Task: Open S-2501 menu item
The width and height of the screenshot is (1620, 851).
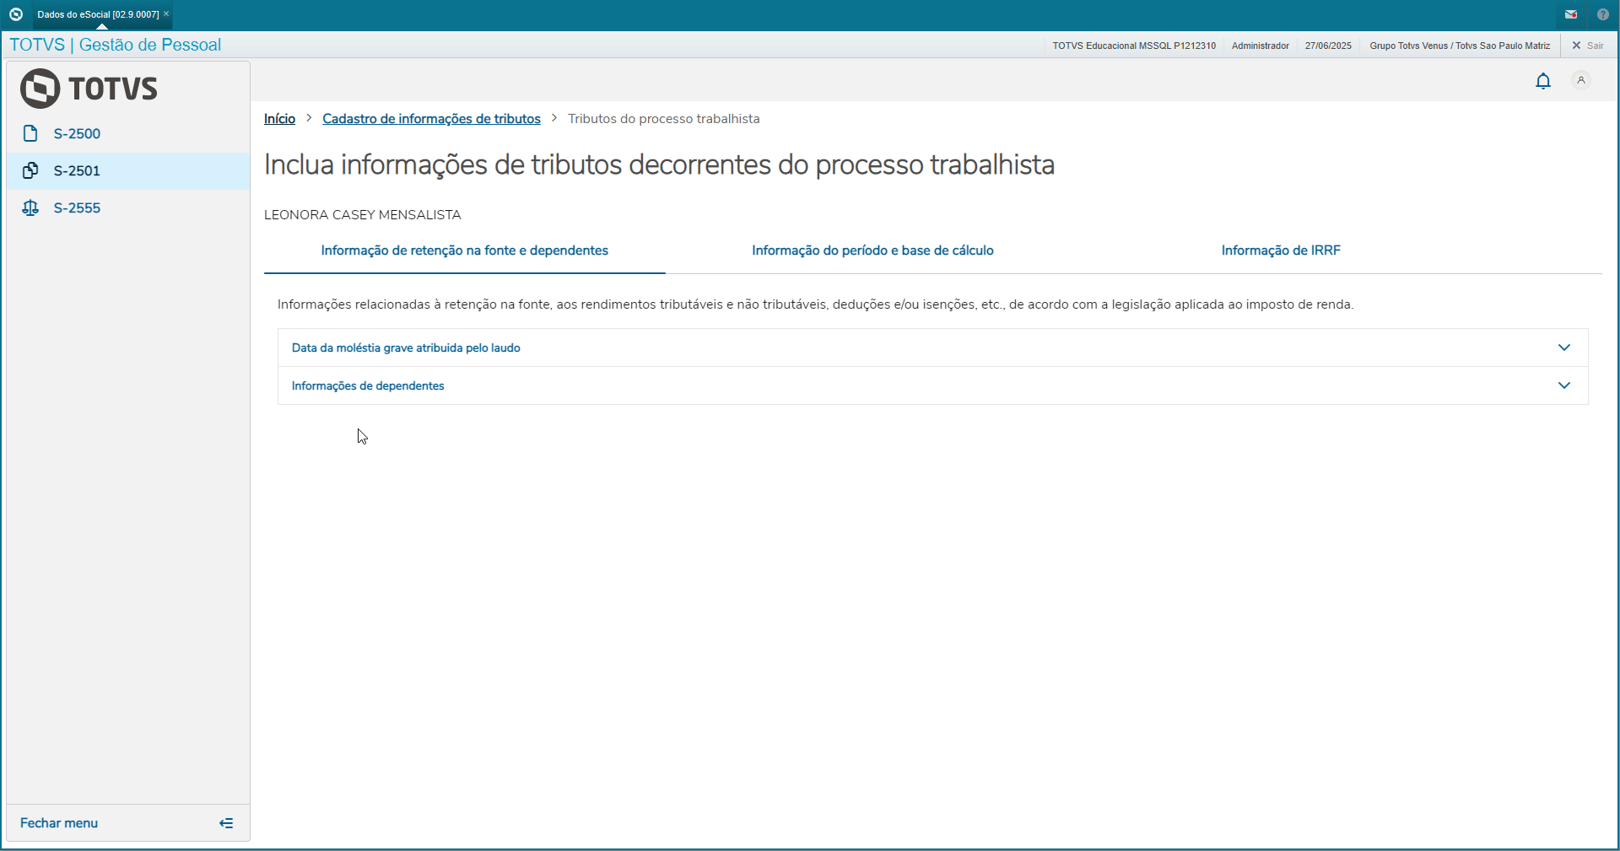Action: [128, 170]
